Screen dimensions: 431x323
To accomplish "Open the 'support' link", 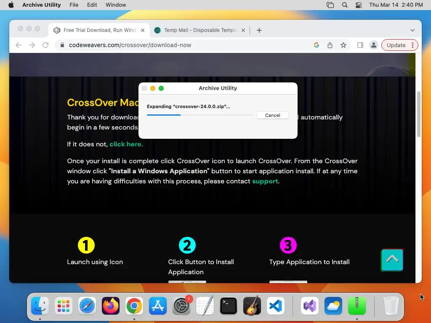I will (x=265, y=181).
